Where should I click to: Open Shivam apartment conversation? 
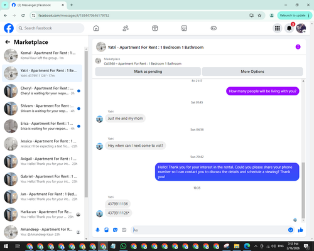pos(42,109)
